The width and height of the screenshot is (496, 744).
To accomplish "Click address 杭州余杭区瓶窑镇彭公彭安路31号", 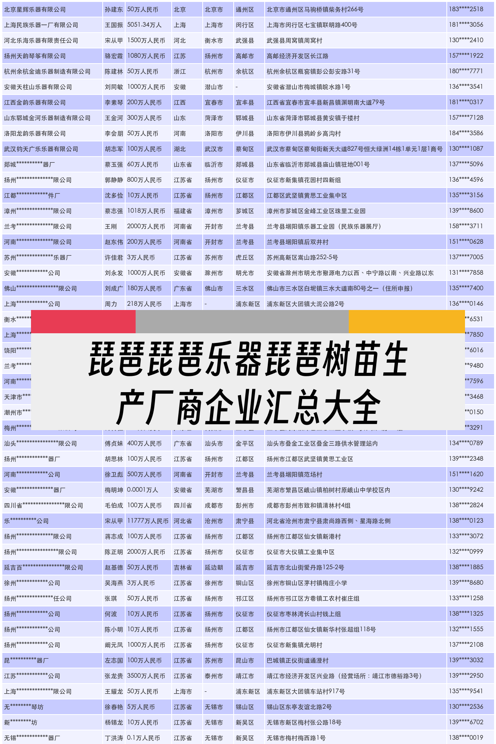I will 313,71.
